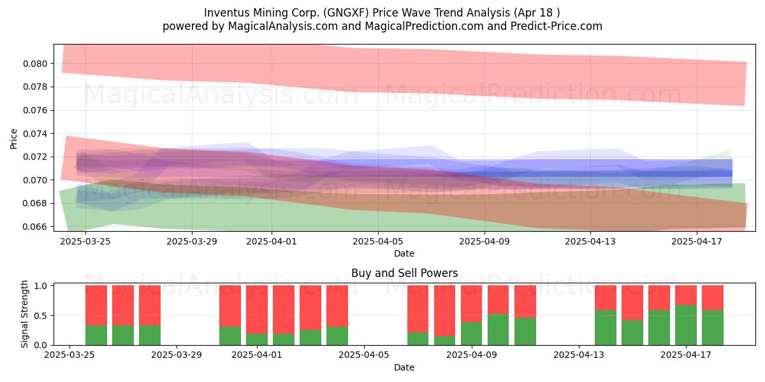Click the chart title mentioning Inventus Mining Corp.
765x382 pixels.
[382, 13]
